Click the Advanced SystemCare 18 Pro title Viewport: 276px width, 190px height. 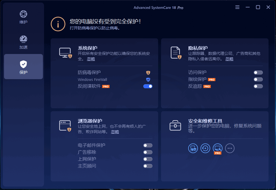[x=158, y=8]
